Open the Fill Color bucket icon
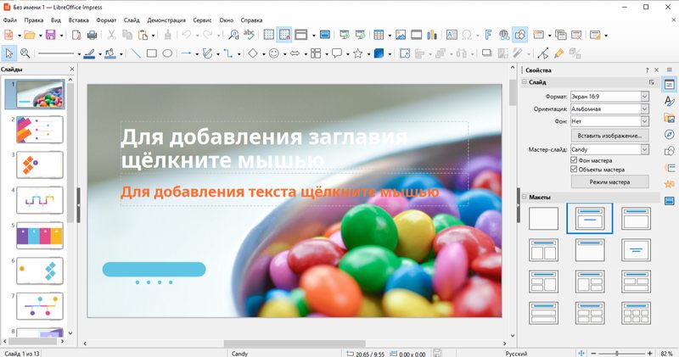Screen dimensions: 679x357 [x=110, y=53]
